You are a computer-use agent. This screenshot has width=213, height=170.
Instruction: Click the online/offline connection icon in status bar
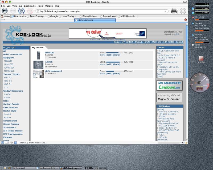point(182,142)
